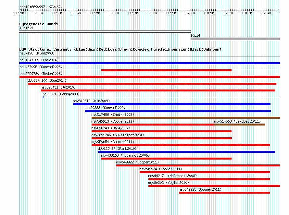The height and width of the screenshot is (215, 289).
Task: Click the red nsv820451 loss bar
Action: (x=158, y=90)
